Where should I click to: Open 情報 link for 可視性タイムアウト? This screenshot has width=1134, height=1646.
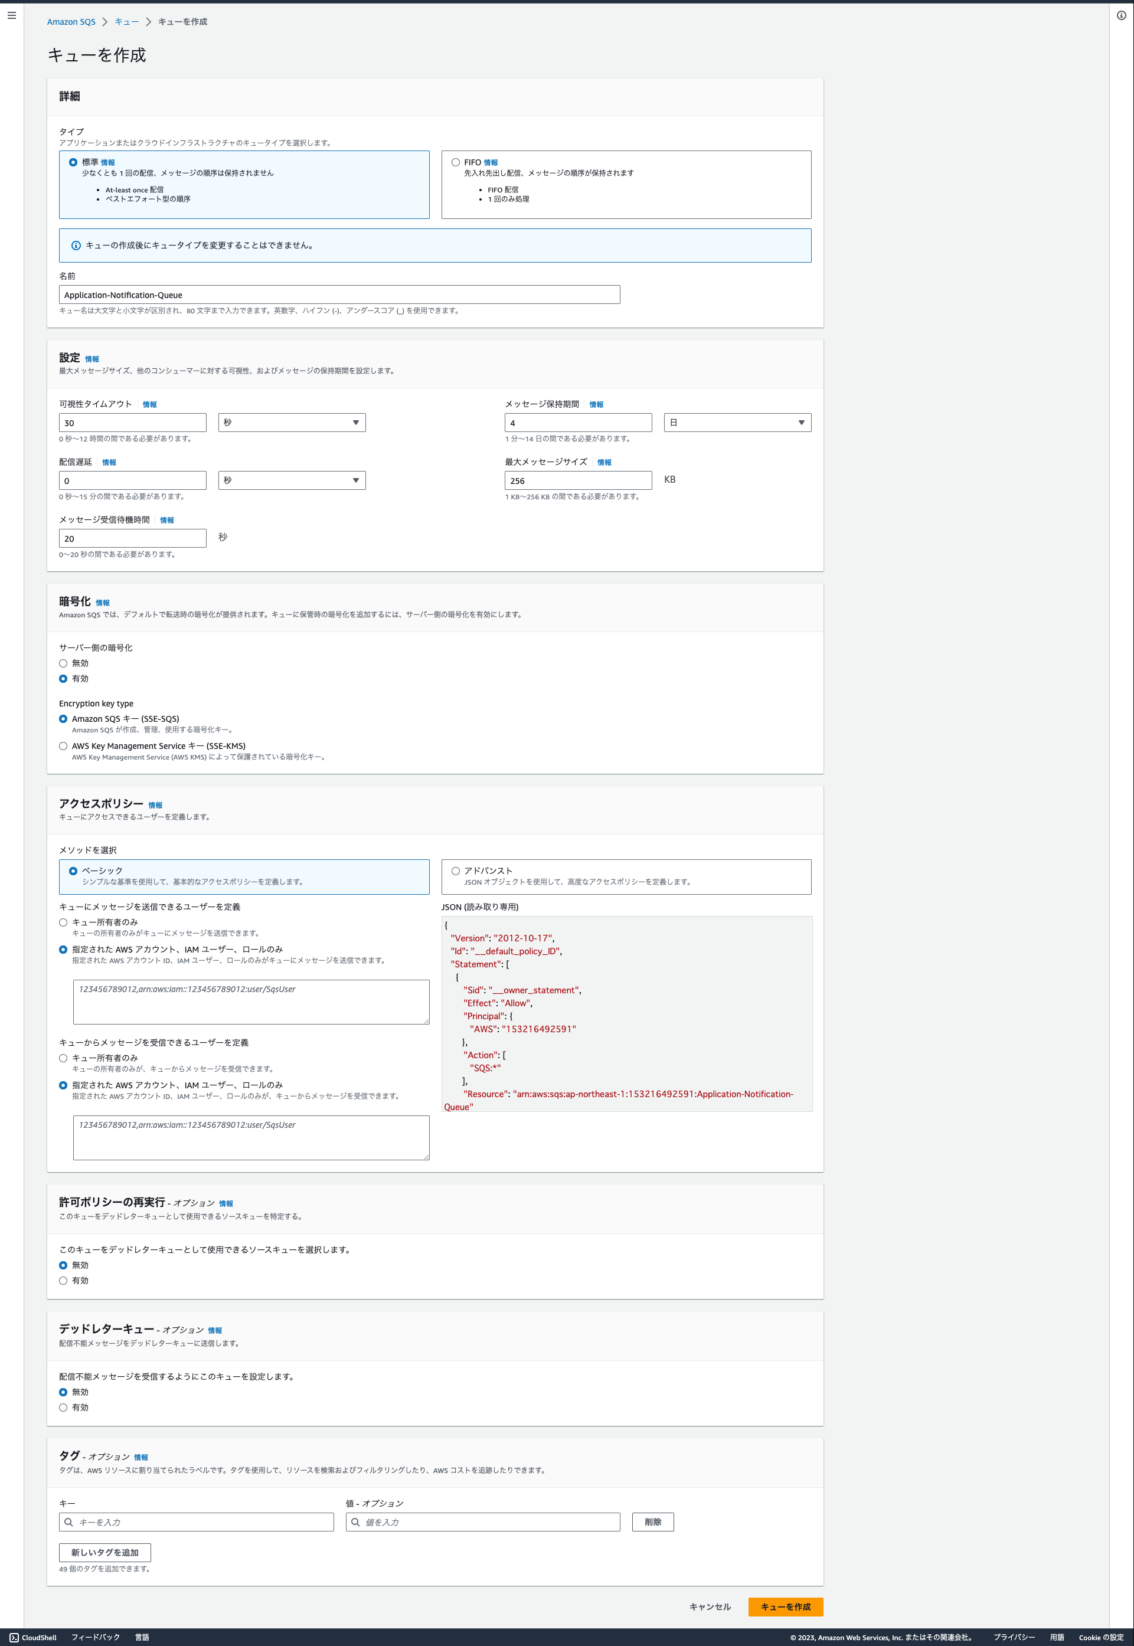(150, 405)
